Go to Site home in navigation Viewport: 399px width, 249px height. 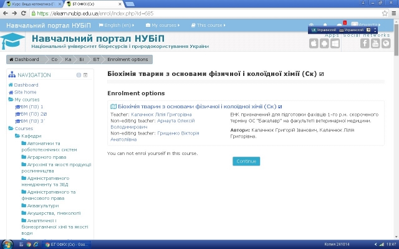25,92
